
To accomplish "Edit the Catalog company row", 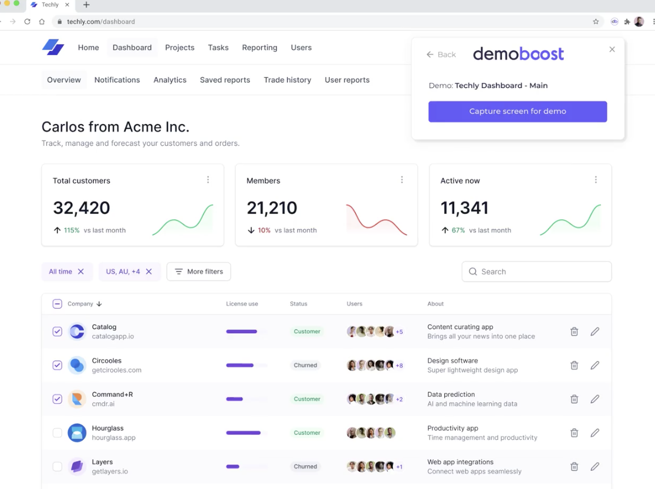I will point(595,331).
